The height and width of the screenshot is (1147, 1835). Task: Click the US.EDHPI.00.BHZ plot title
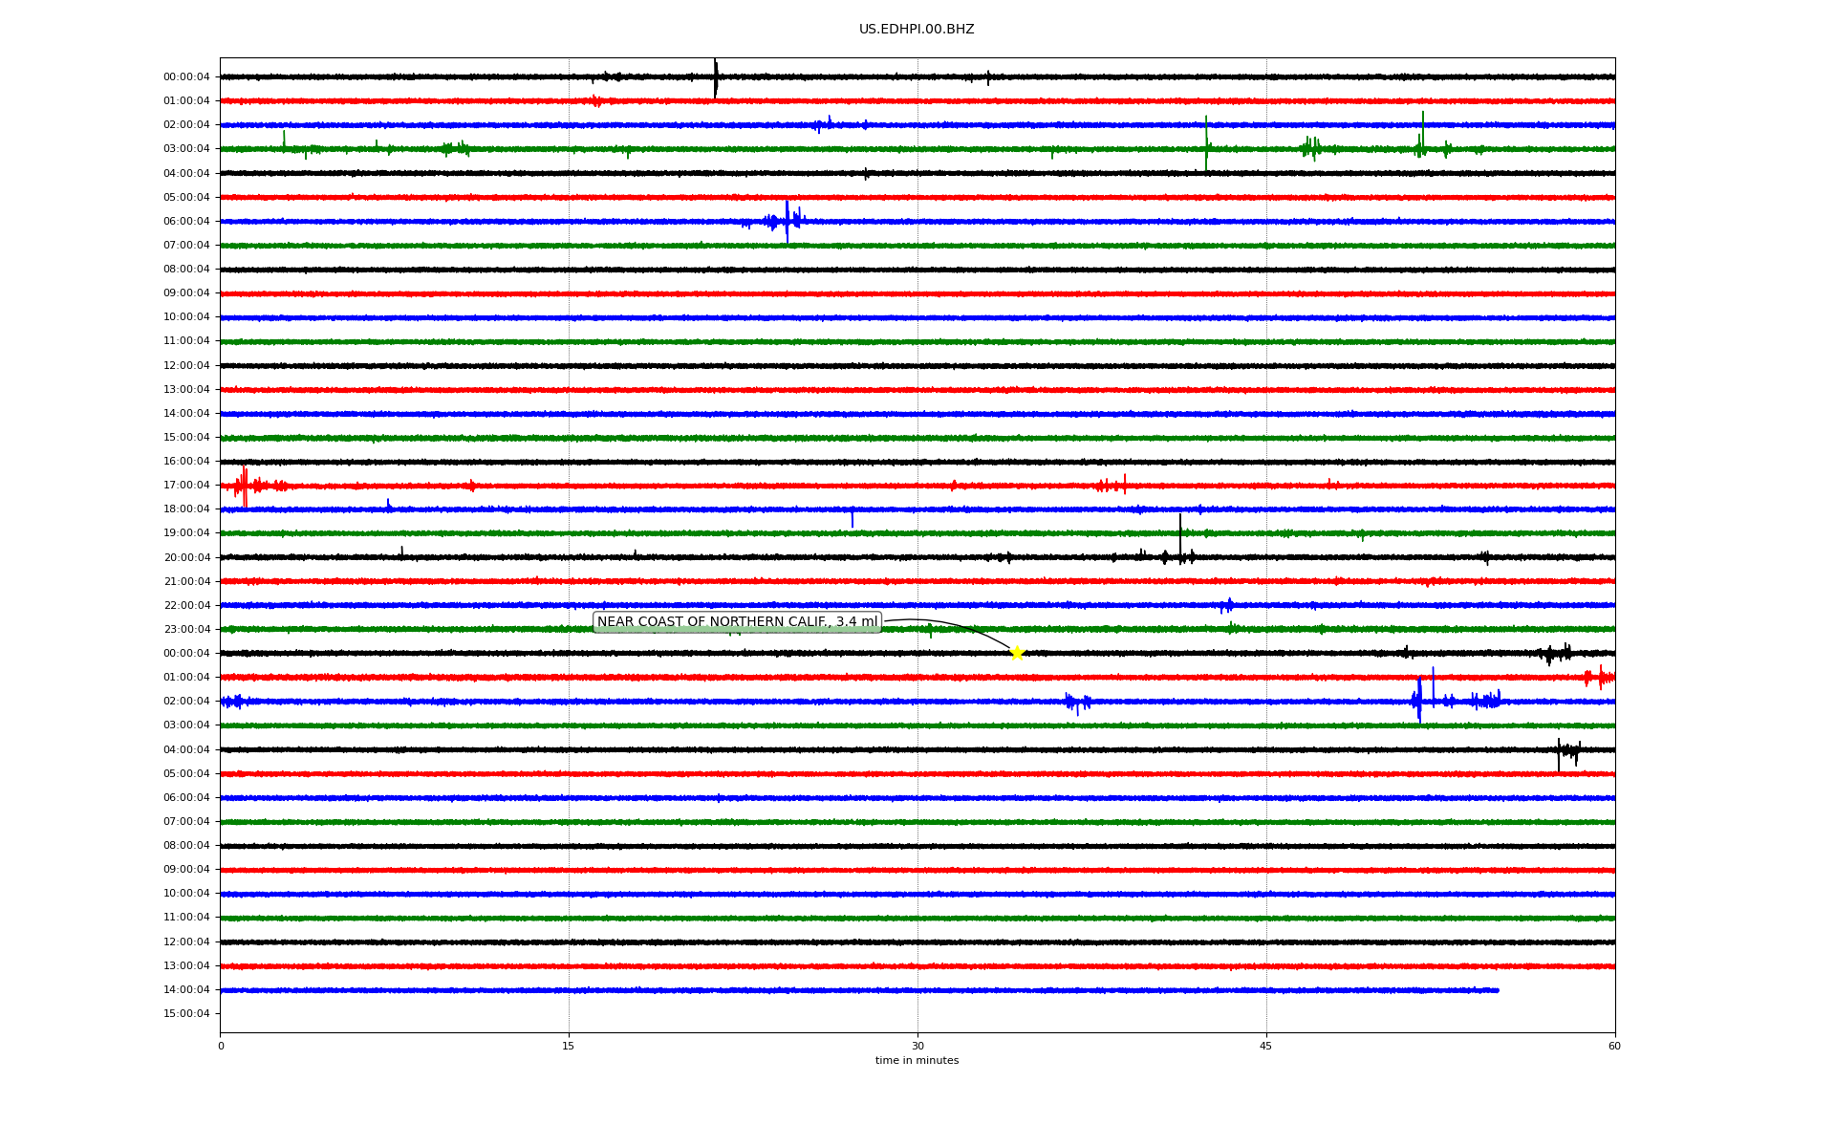[x=917, y=30]
